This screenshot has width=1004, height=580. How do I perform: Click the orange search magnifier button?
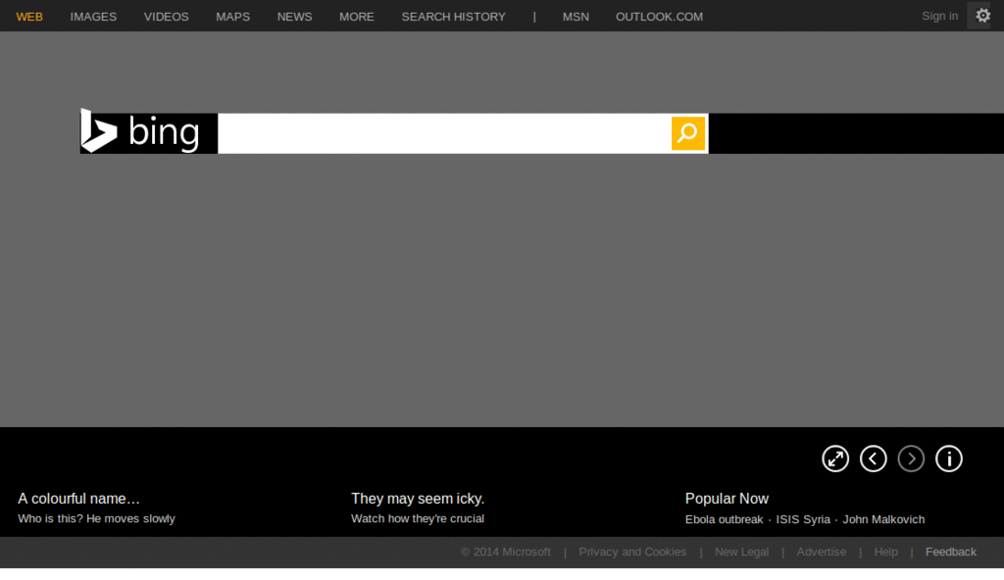[x=688, y=133]
